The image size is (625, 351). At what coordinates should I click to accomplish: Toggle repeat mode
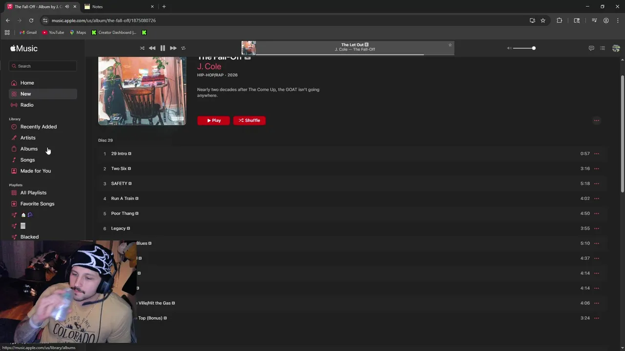click(x=183, y=48)
